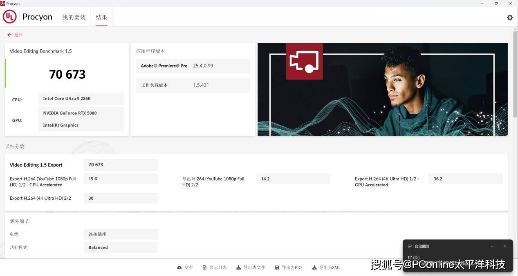Click the export as PDF save icon
The height and width of the screenshot is (276, 518).
277,267
